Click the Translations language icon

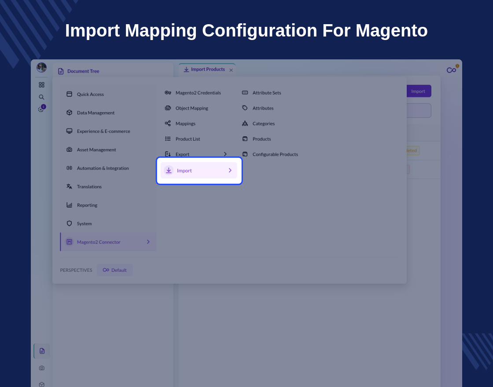pyautogui.click(x=70, y=186)
